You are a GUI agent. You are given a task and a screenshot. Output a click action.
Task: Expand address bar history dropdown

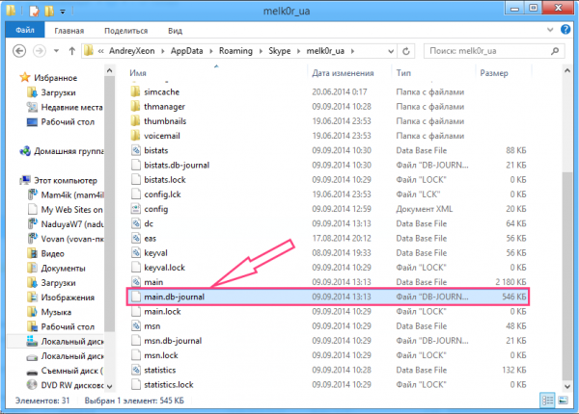(x=391, y=51)
